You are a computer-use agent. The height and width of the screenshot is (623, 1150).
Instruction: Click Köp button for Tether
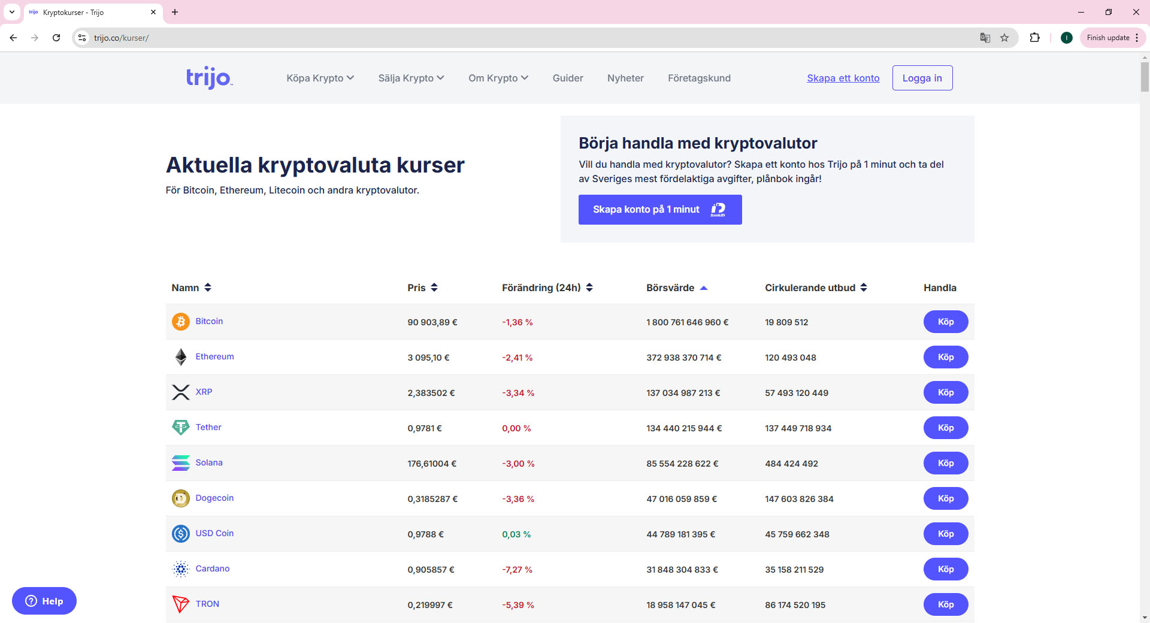tap(946, 428)
